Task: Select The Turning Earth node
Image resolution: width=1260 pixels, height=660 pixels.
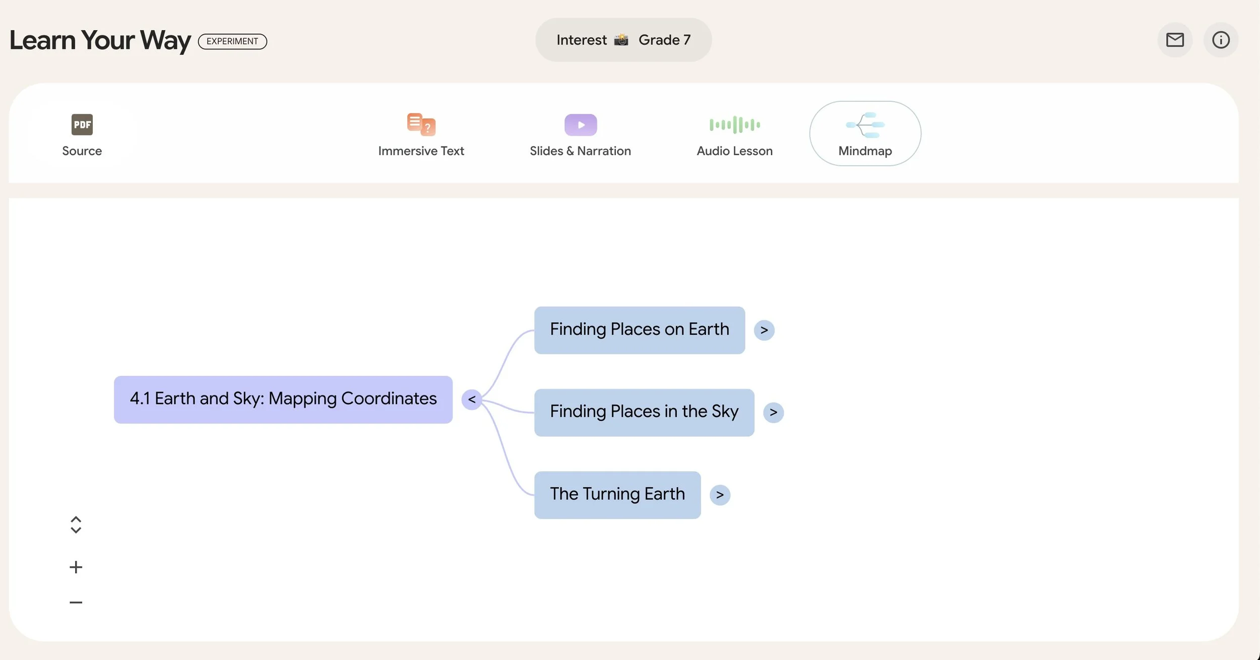Action: tap(617, 495)
